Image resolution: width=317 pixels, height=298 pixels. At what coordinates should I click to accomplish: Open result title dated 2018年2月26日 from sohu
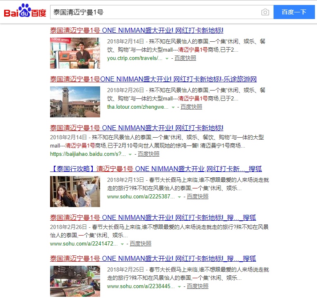point(153,218)
